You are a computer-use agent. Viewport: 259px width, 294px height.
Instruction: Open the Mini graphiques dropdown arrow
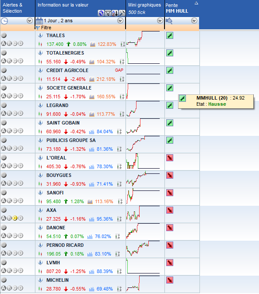160,21
